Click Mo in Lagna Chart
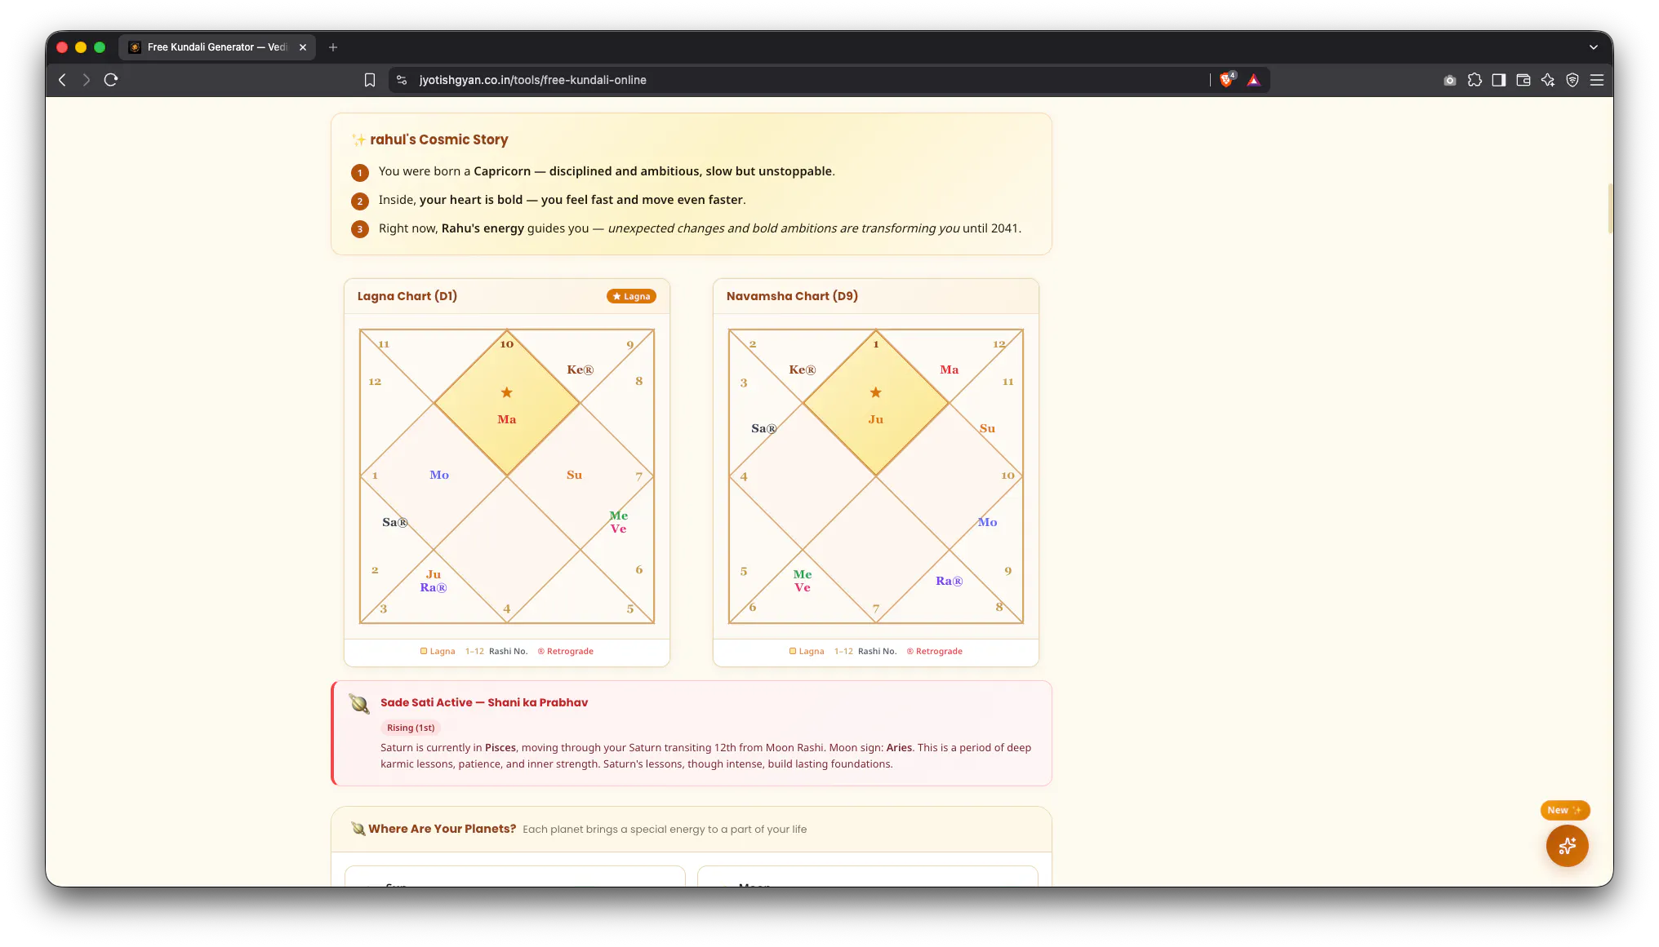1659x947 pixels. pos(439,475)
